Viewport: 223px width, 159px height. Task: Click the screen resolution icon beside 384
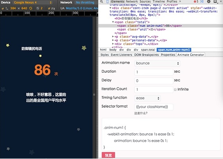coord(7,8)
